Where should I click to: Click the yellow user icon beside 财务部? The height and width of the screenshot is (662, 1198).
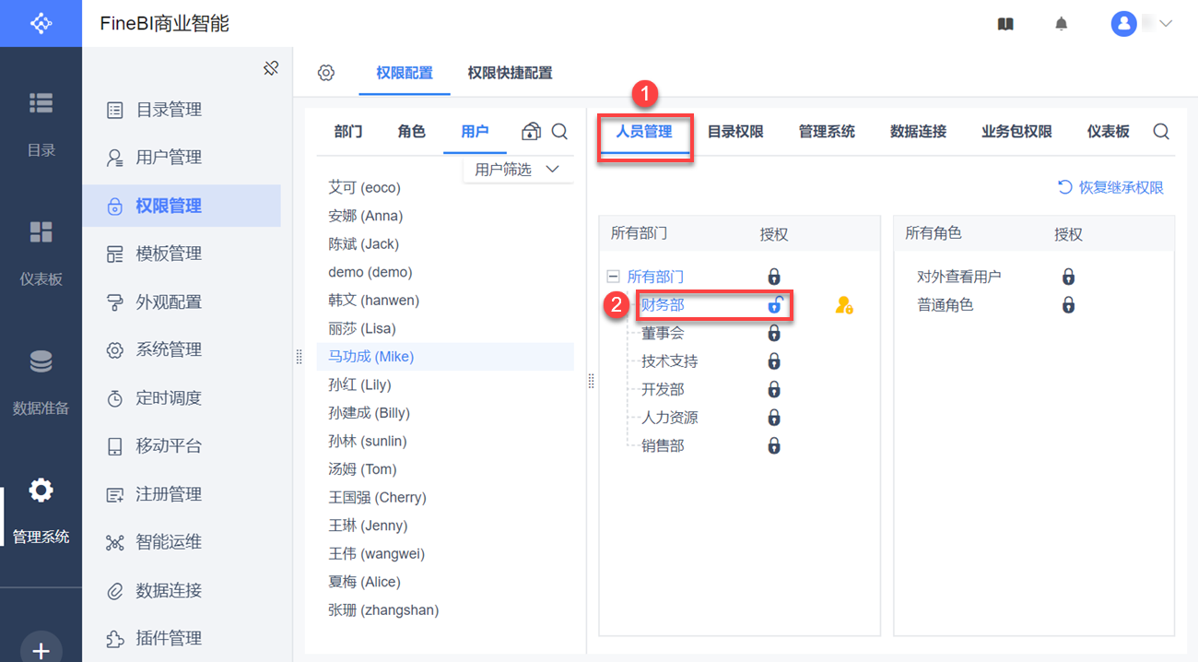pos(843,305)
